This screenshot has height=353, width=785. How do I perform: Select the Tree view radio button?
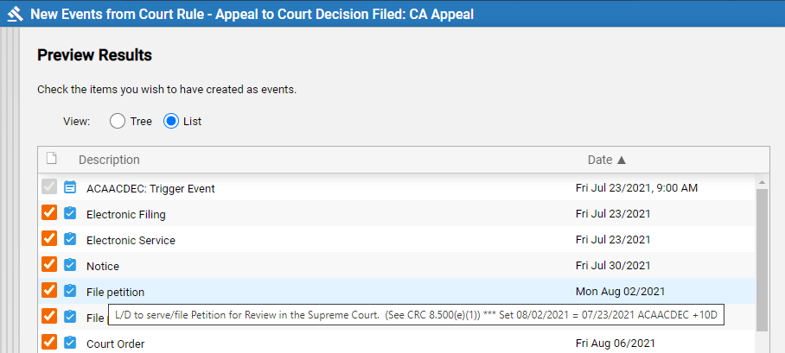click(x=118, y=121)
